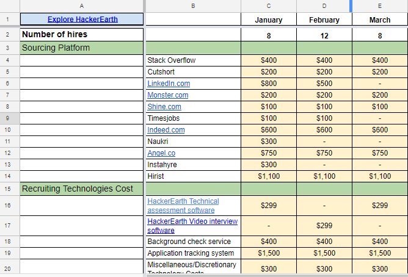Click January Naukri value $300

[x=269, y=142]
